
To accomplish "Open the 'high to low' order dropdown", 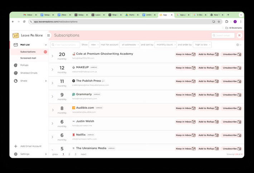I will pyautogui.click(x=202, y=45).
